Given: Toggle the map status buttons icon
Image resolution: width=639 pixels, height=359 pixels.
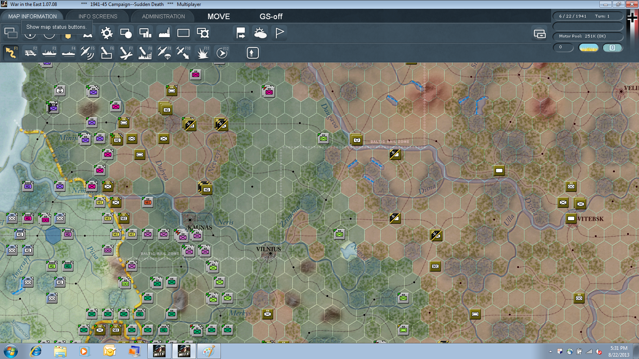Looking at the screenshot, I should pyautogui.click(x=11, y=33).
